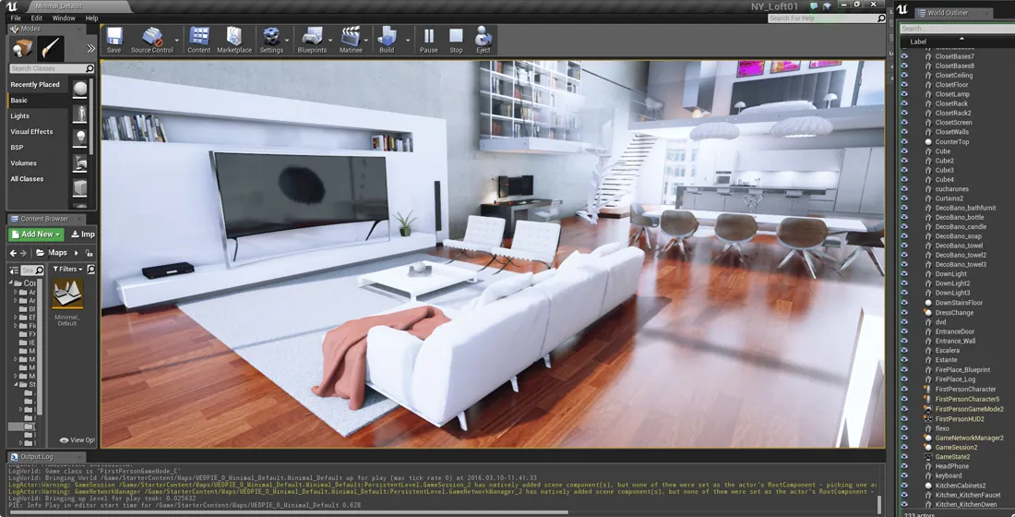This screenshot has height=517, width=1015.
Task: Open the Source Control toolbar button
Action: 152,41
